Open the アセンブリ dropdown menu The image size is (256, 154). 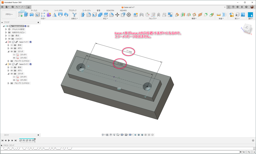coord(152,19)
